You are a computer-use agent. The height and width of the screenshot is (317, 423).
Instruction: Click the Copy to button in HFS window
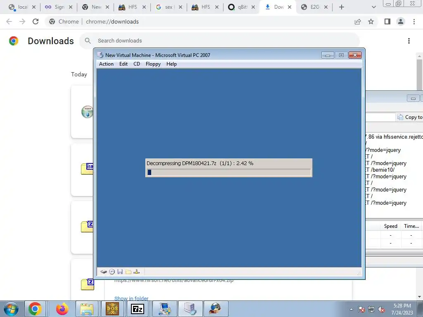coord(410,117)
